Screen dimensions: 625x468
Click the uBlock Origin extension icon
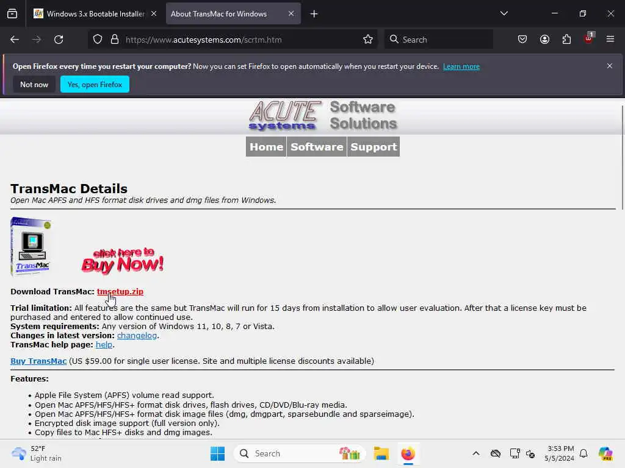tap(589, 38)
